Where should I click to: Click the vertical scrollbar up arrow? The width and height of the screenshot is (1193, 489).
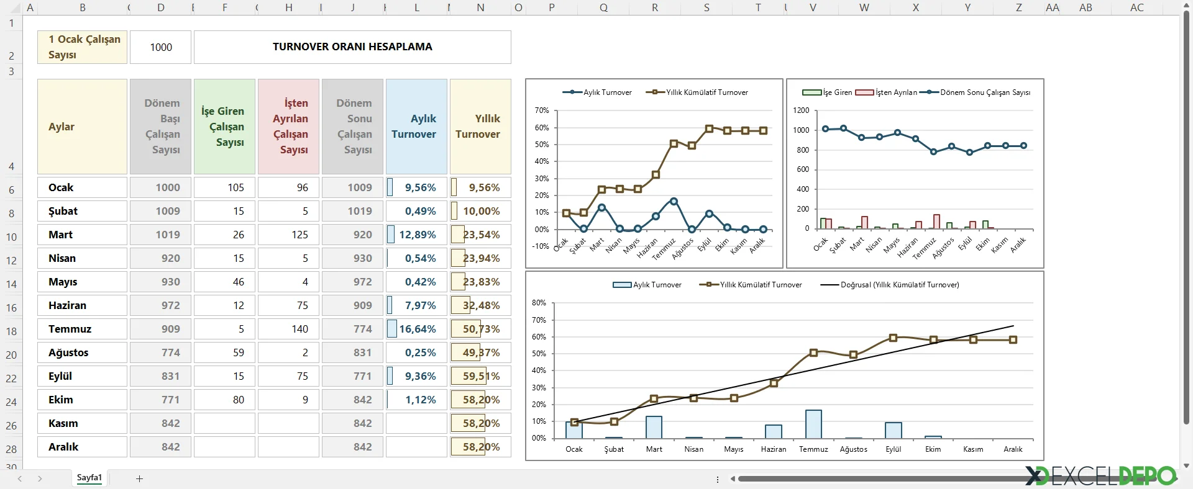pos(1186,6)
